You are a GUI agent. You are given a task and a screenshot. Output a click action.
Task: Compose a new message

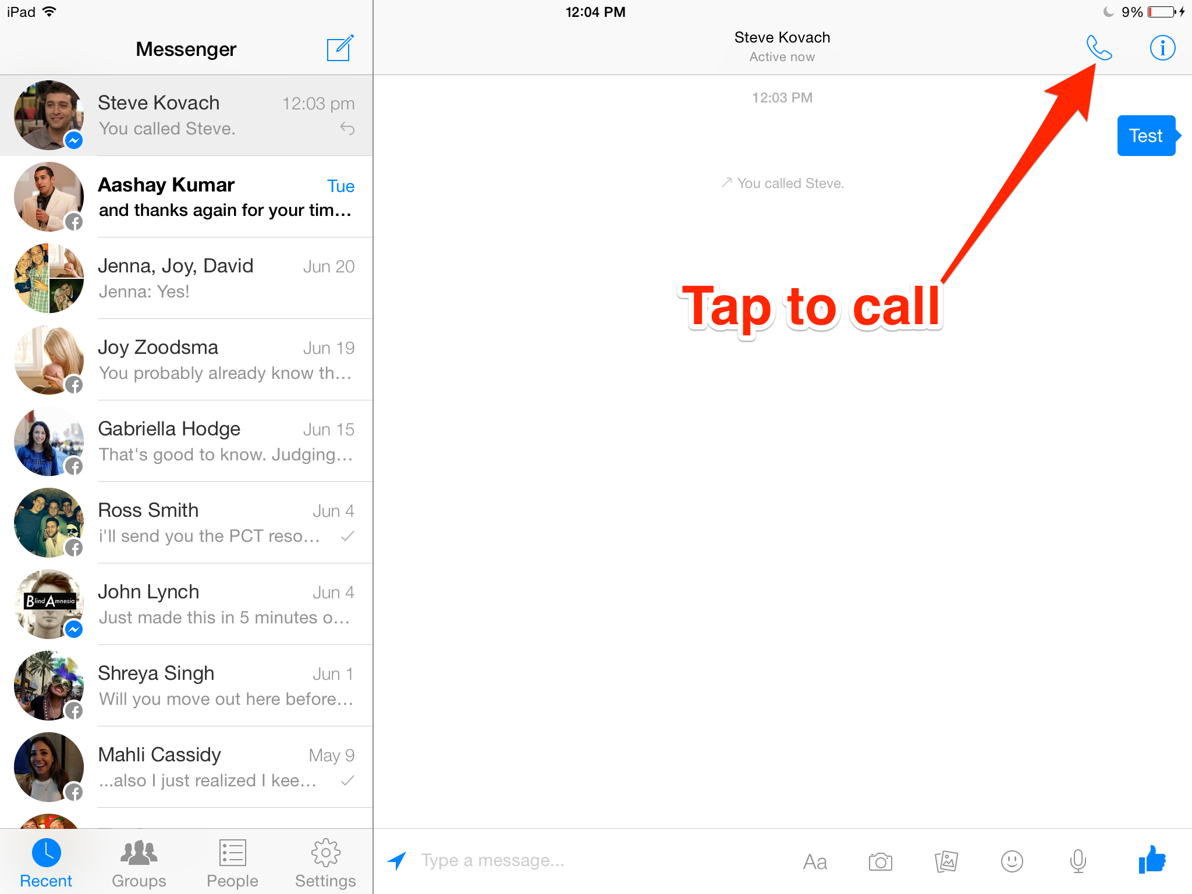tap(340, 48)
